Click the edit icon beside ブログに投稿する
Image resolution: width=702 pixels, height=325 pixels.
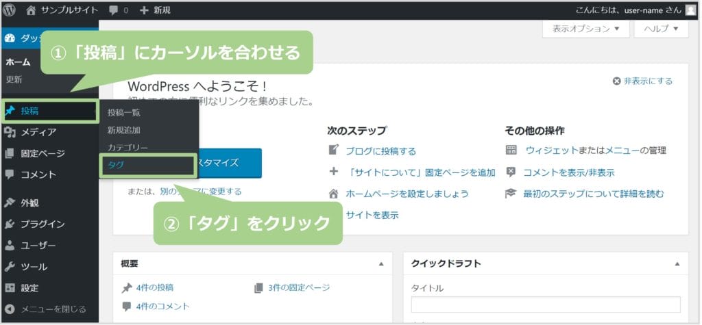click(x=334, y=150)
